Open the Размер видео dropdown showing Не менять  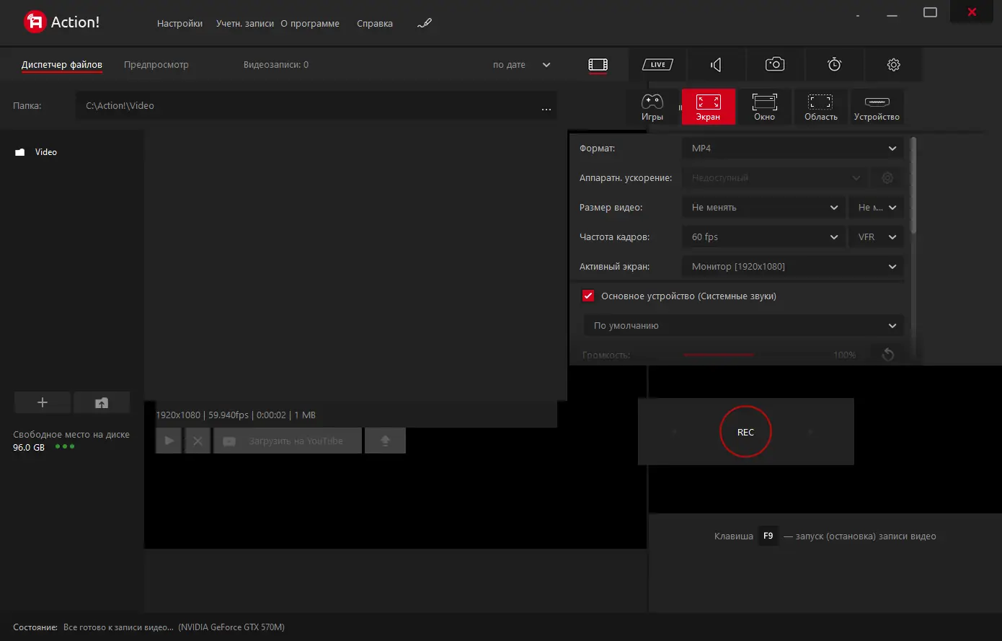(x=764, y=208)
